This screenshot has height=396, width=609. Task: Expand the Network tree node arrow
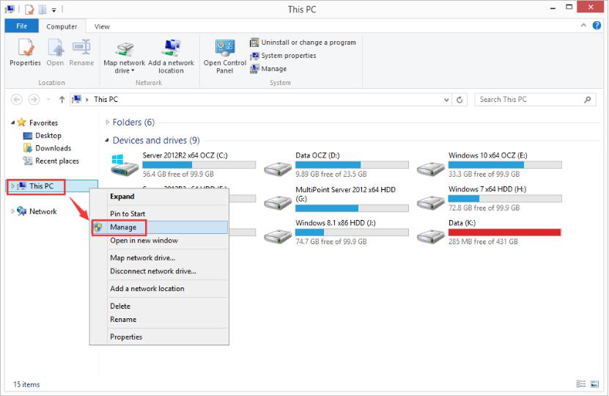(12, 211)
